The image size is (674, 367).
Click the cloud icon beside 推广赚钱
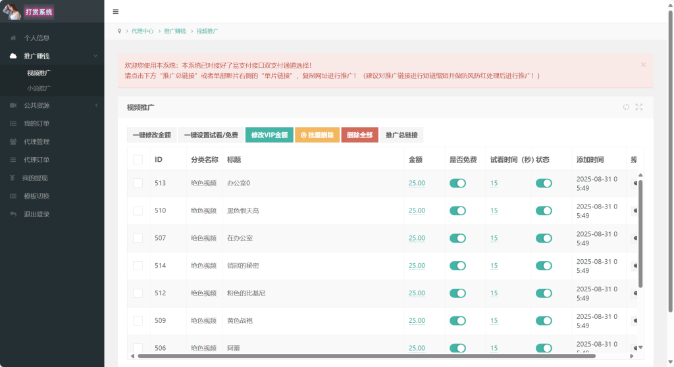pyautogui.click(x=13, y=56)
